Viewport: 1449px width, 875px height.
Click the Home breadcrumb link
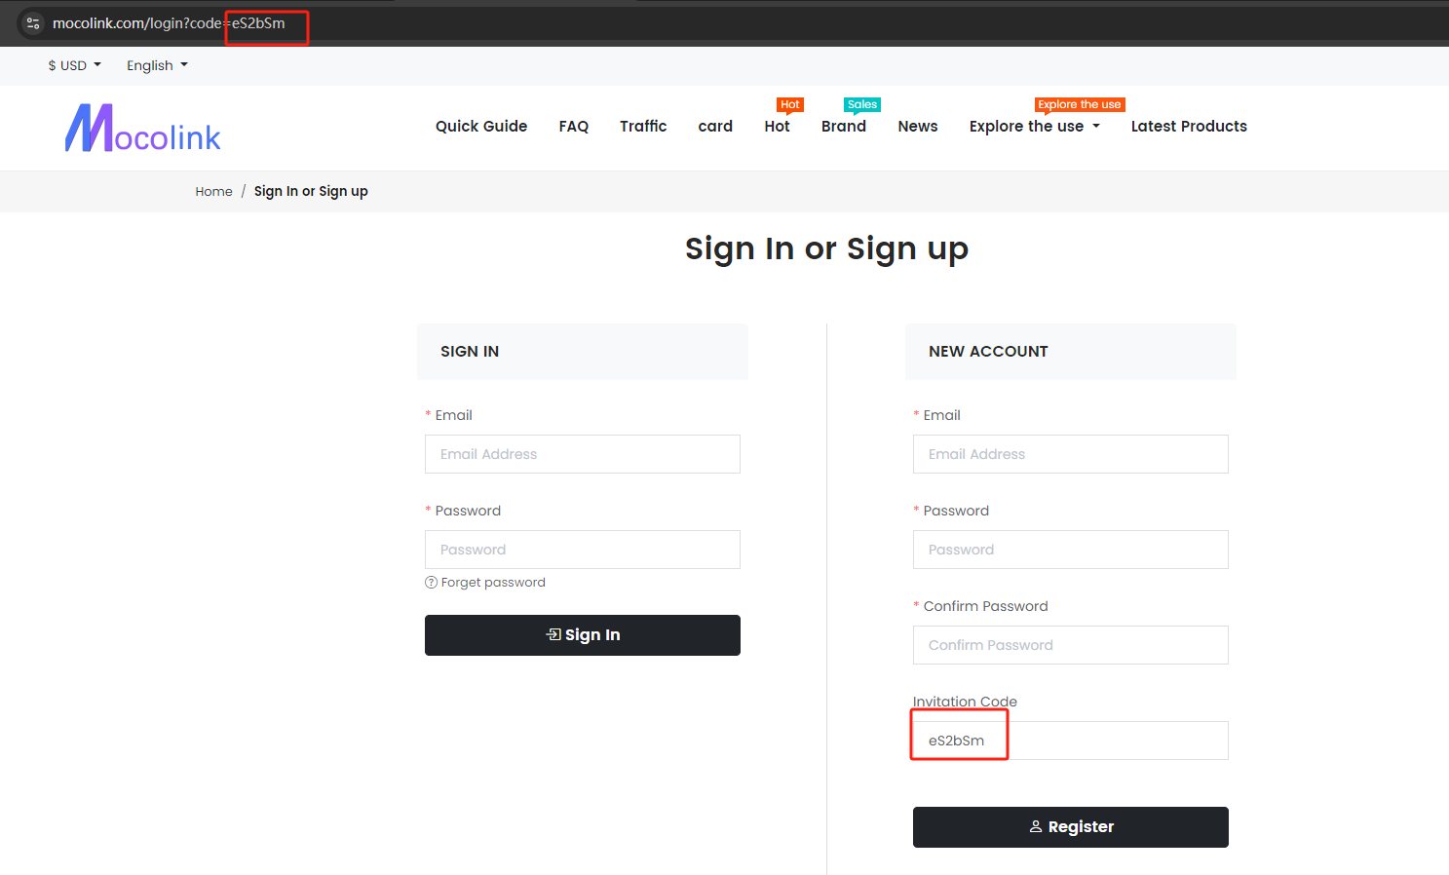[213, 192]
